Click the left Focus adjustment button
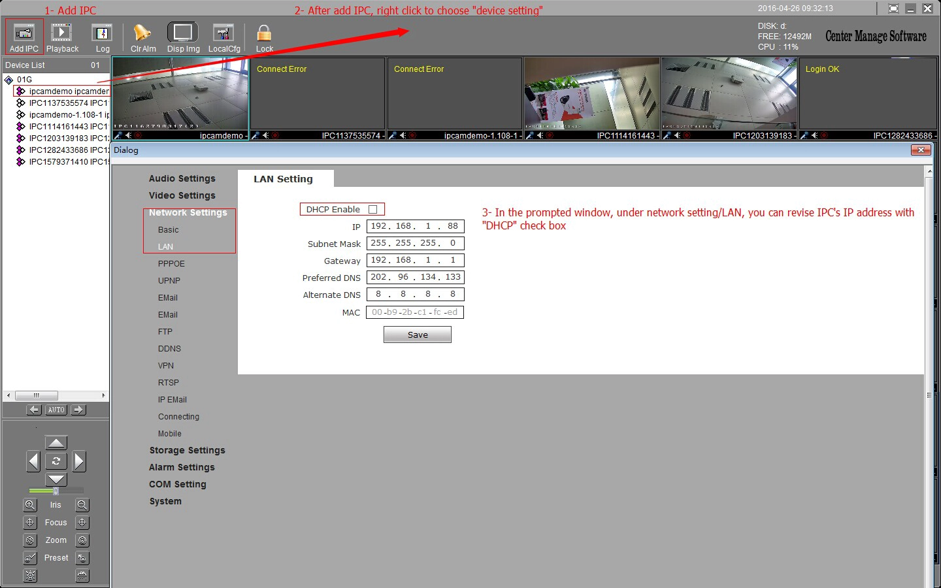 (x=30, y=523)
